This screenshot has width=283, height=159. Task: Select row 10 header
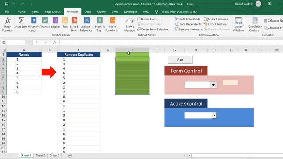coord(3,97)
